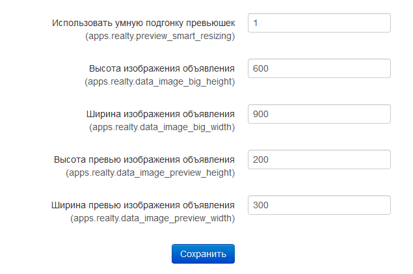Focus the Ширина изображения объявления input field
The width and height of the screenshot is (413, 274).
coord(319,114)
